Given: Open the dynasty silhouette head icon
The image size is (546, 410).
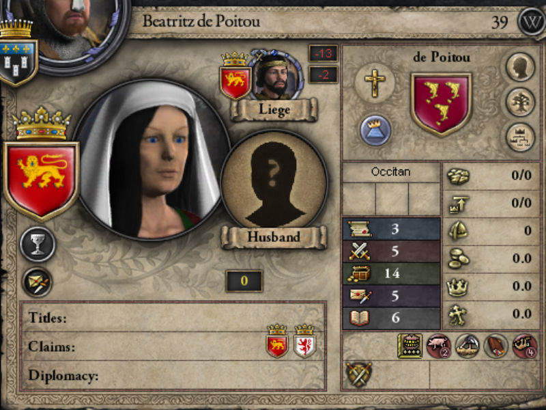Looking at the screenshot, I should coord(520,67).
